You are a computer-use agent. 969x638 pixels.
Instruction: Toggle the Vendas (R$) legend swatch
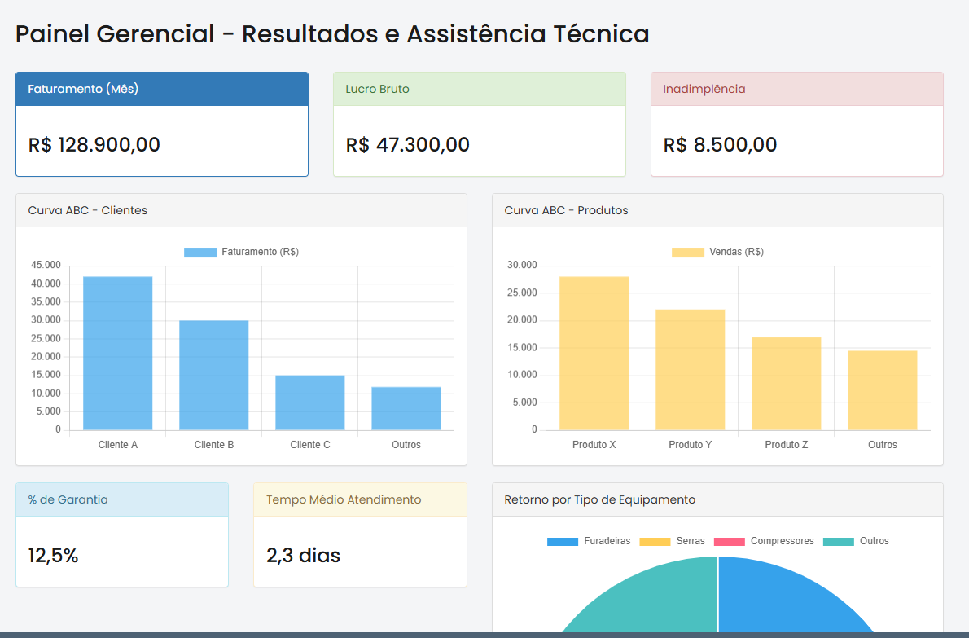(x=688, y=253)
